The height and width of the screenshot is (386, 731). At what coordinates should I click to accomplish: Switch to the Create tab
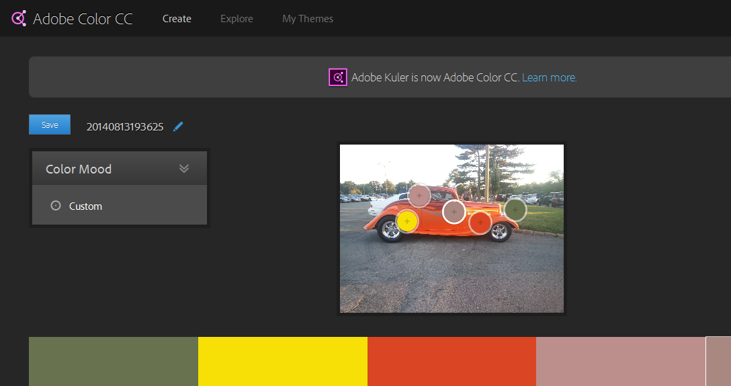pyautogui.click(x=177, y=19)
